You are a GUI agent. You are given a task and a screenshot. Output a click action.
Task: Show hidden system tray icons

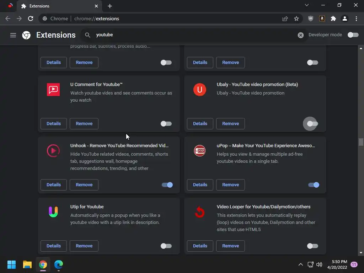pyautogui.click(x=300, y=264)
